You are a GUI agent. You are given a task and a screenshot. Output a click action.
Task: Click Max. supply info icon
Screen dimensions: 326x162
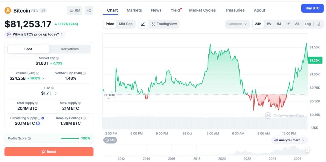point(80,103)
